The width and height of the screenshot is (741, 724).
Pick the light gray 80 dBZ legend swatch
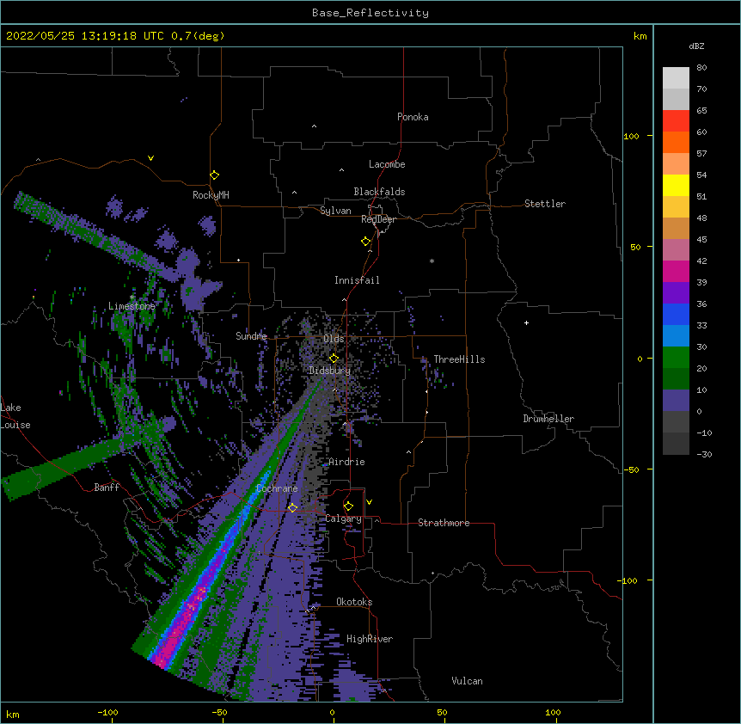click(676, 78)
